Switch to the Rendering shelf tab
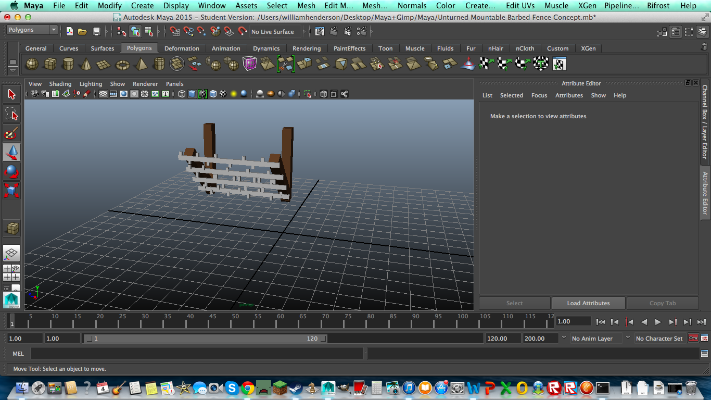The height and width of the screenshot is (400, 711). [306, 48]
